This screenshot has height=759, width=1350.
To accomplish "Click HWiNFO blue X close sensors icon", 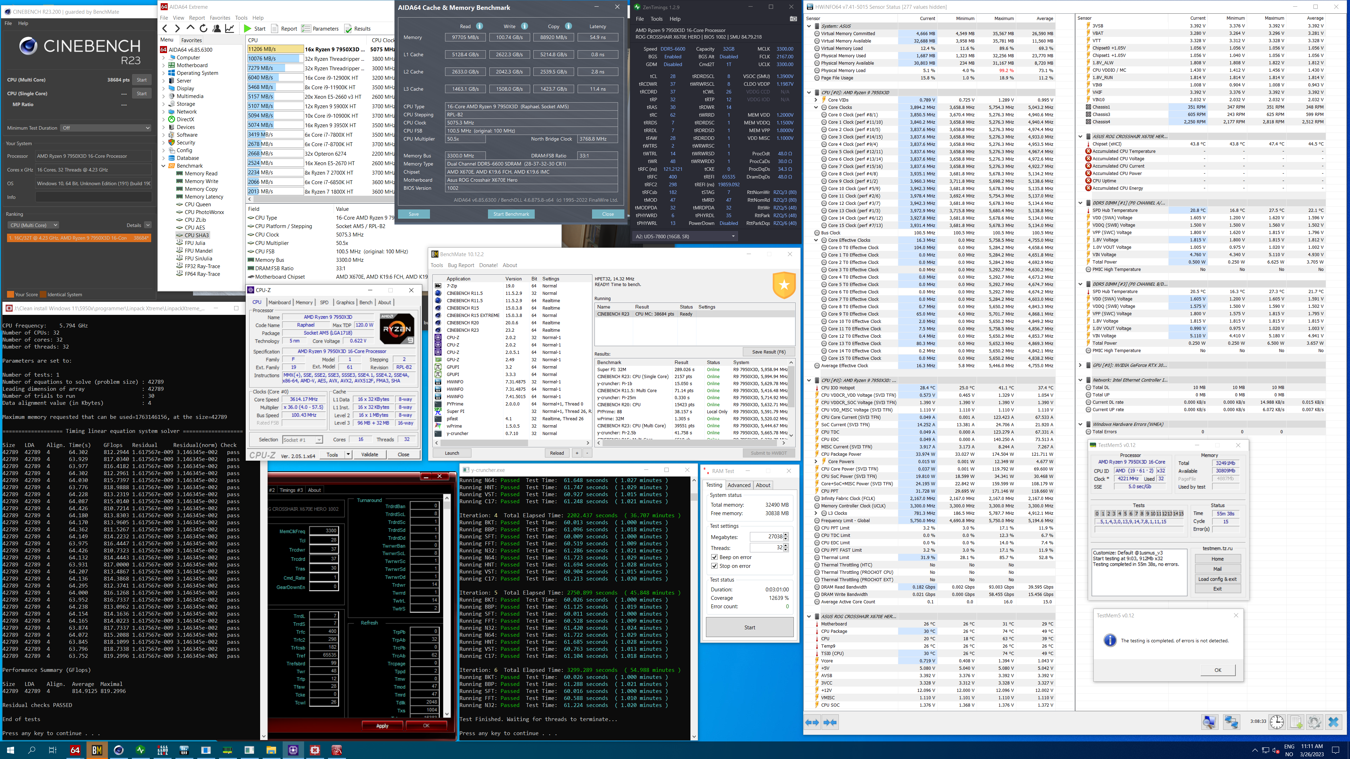I will (x=1334, y=722).
